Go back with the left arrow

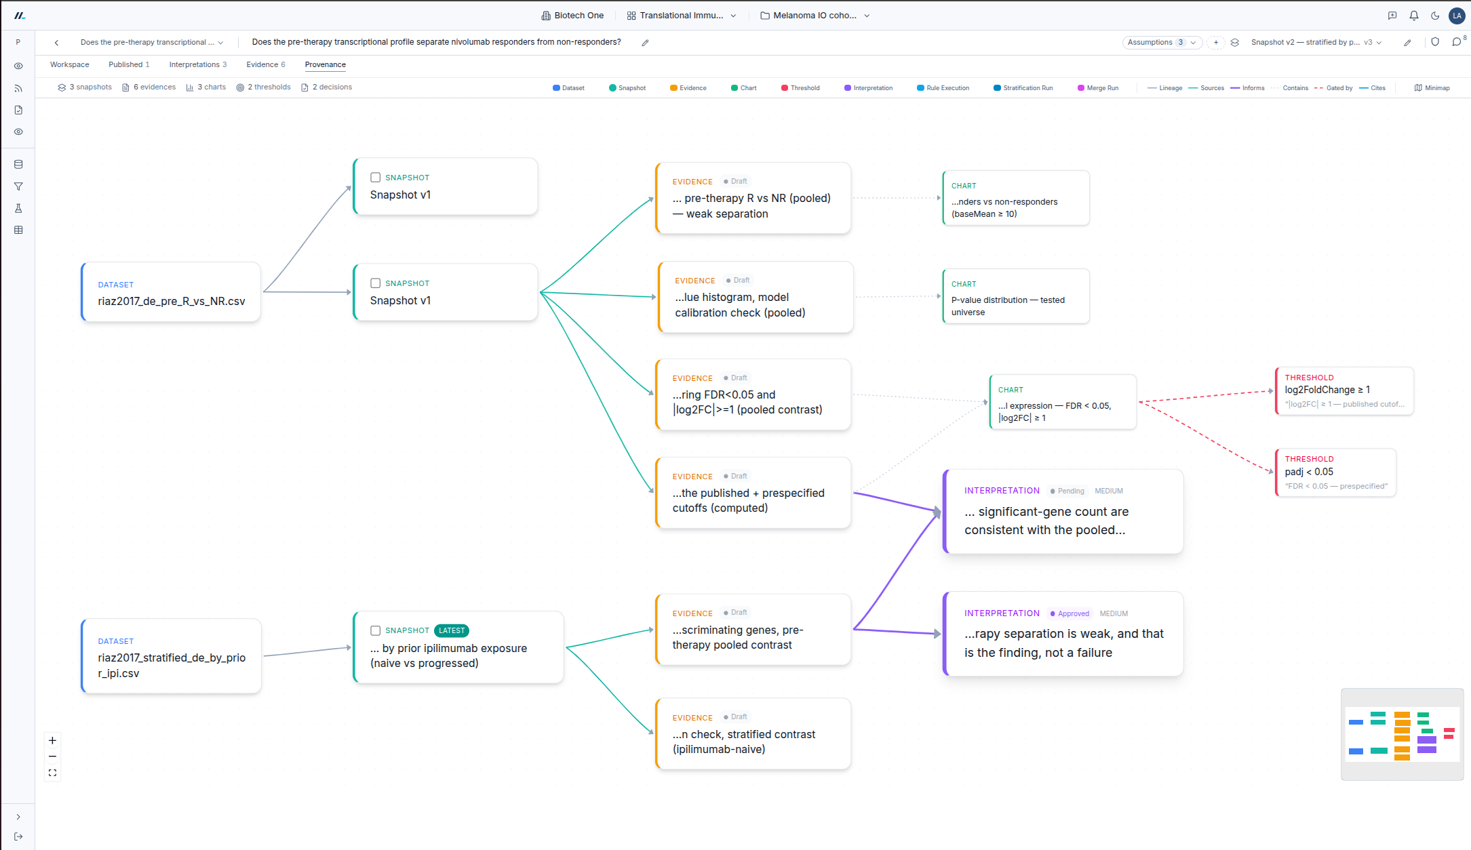56,43
